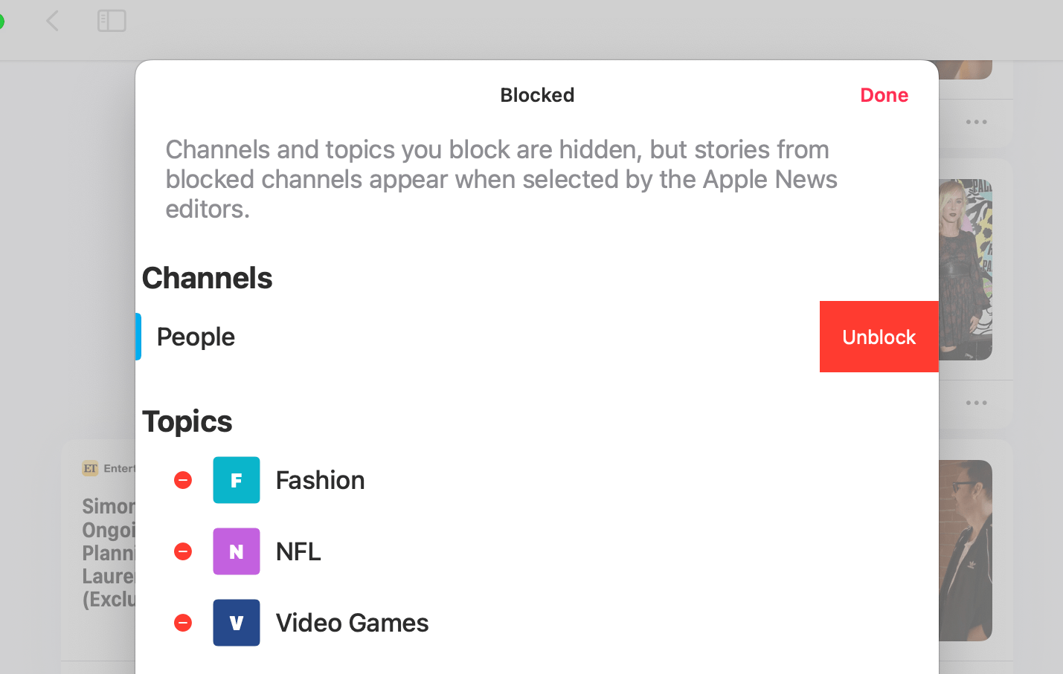Image resolution: width=1063 pixels, height=674 pixels.
Task: Click the NFL topic N icon
Action: tap(237, 551)
